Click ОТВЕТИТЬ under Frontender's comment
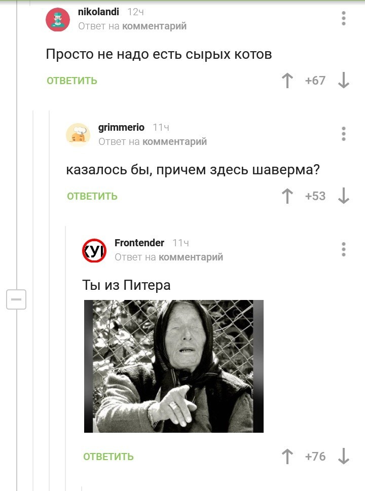The image size is (365, 491). pyautogui.click(x=108, y=457)
